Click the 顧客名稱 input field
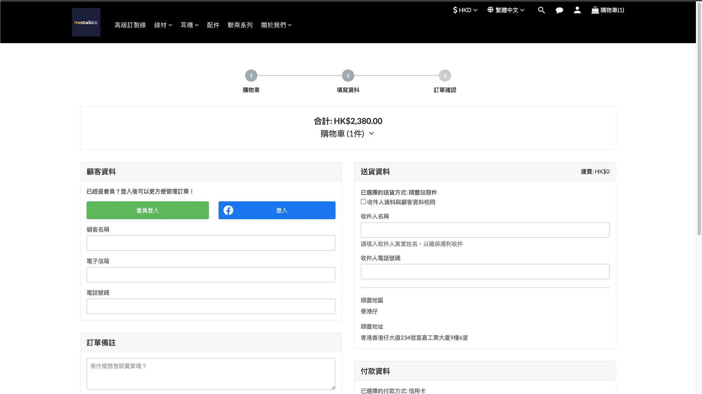The width and height of the screenshot is (702, 394). pyautogui.click(x=211, y=243)
